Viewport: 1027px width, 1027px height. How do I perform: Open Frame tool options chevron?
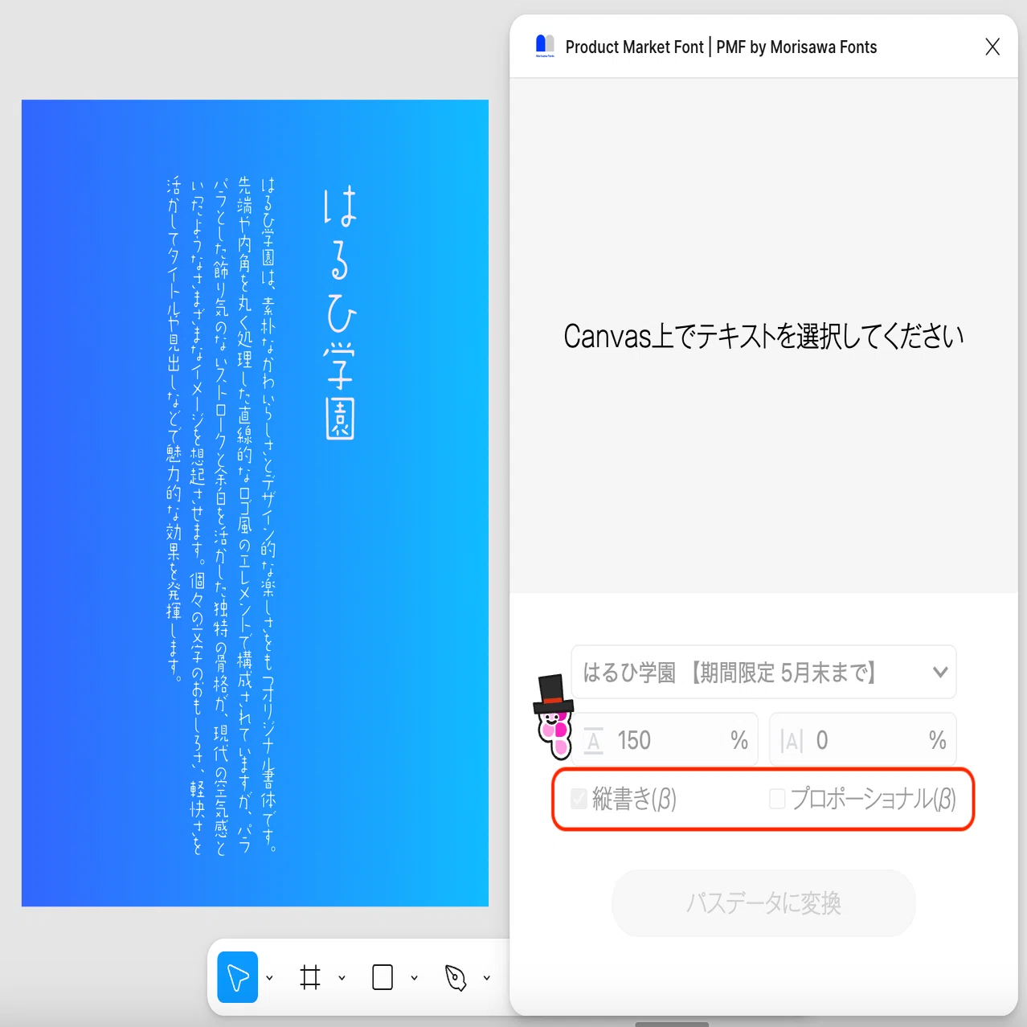tap(342, 978)
